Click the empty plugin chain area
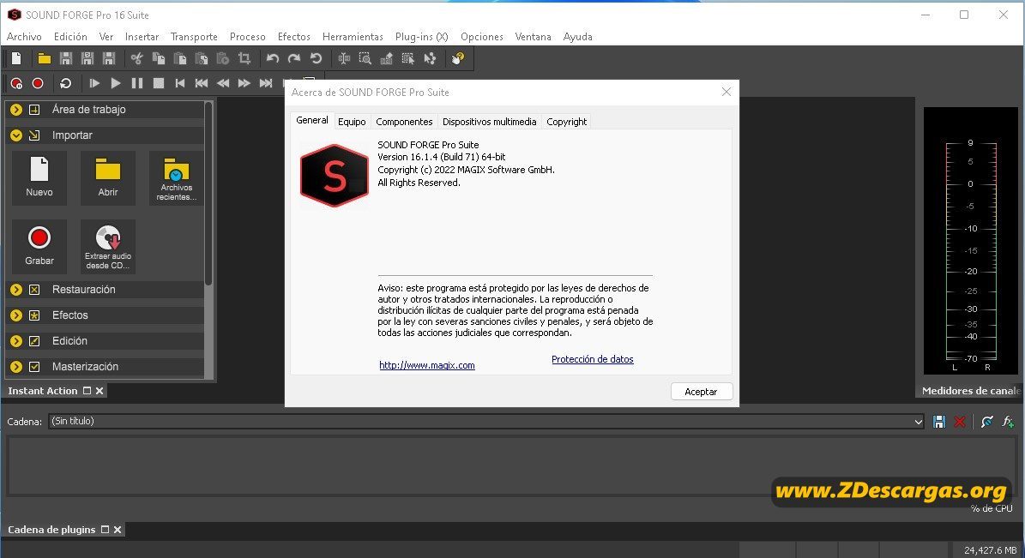 click(510, 466)
